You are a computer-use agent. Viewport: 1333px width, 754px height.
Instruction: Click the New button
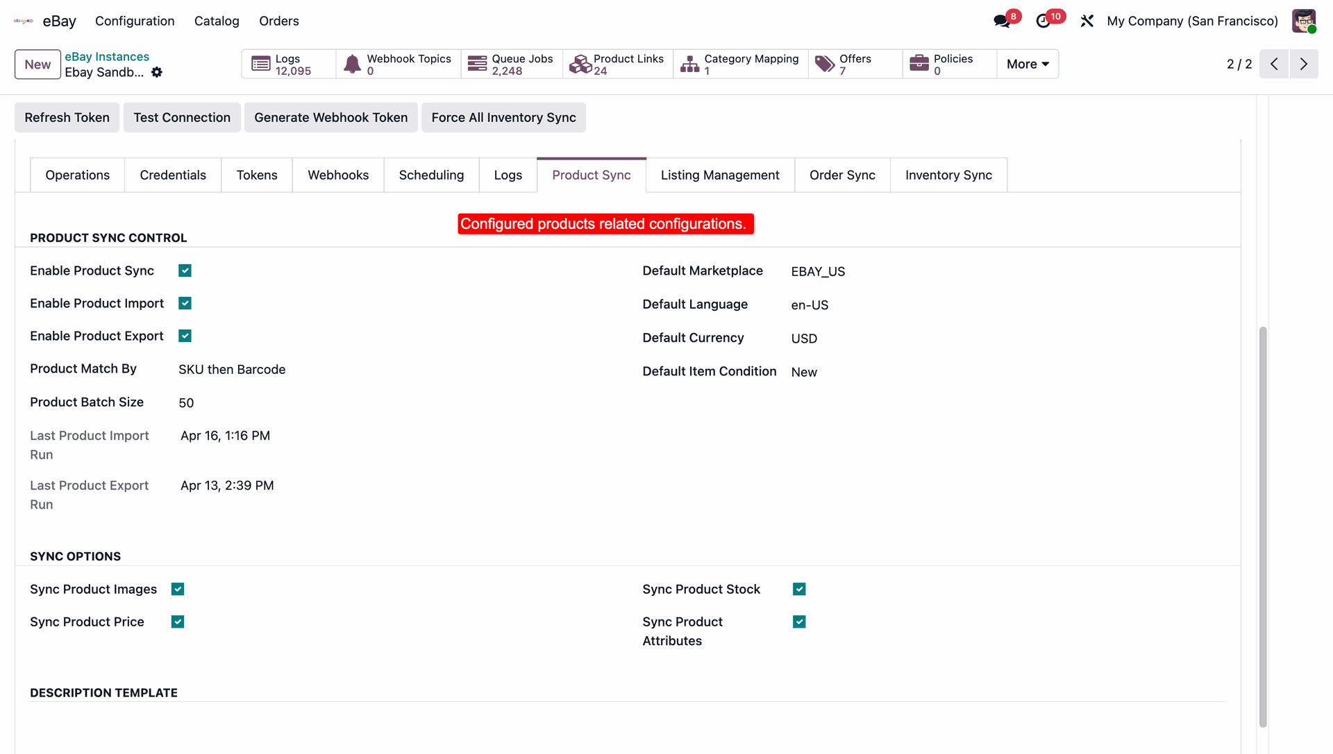pyautogui.click(x=37, y=65)
